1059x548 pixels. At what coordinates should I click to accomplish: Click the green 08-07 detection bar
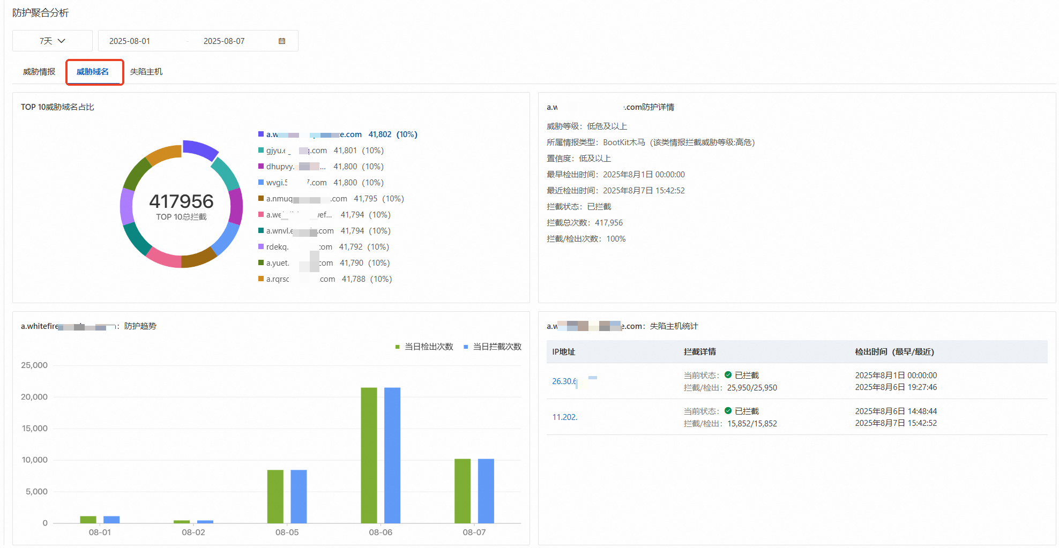[x=463, y=491]
